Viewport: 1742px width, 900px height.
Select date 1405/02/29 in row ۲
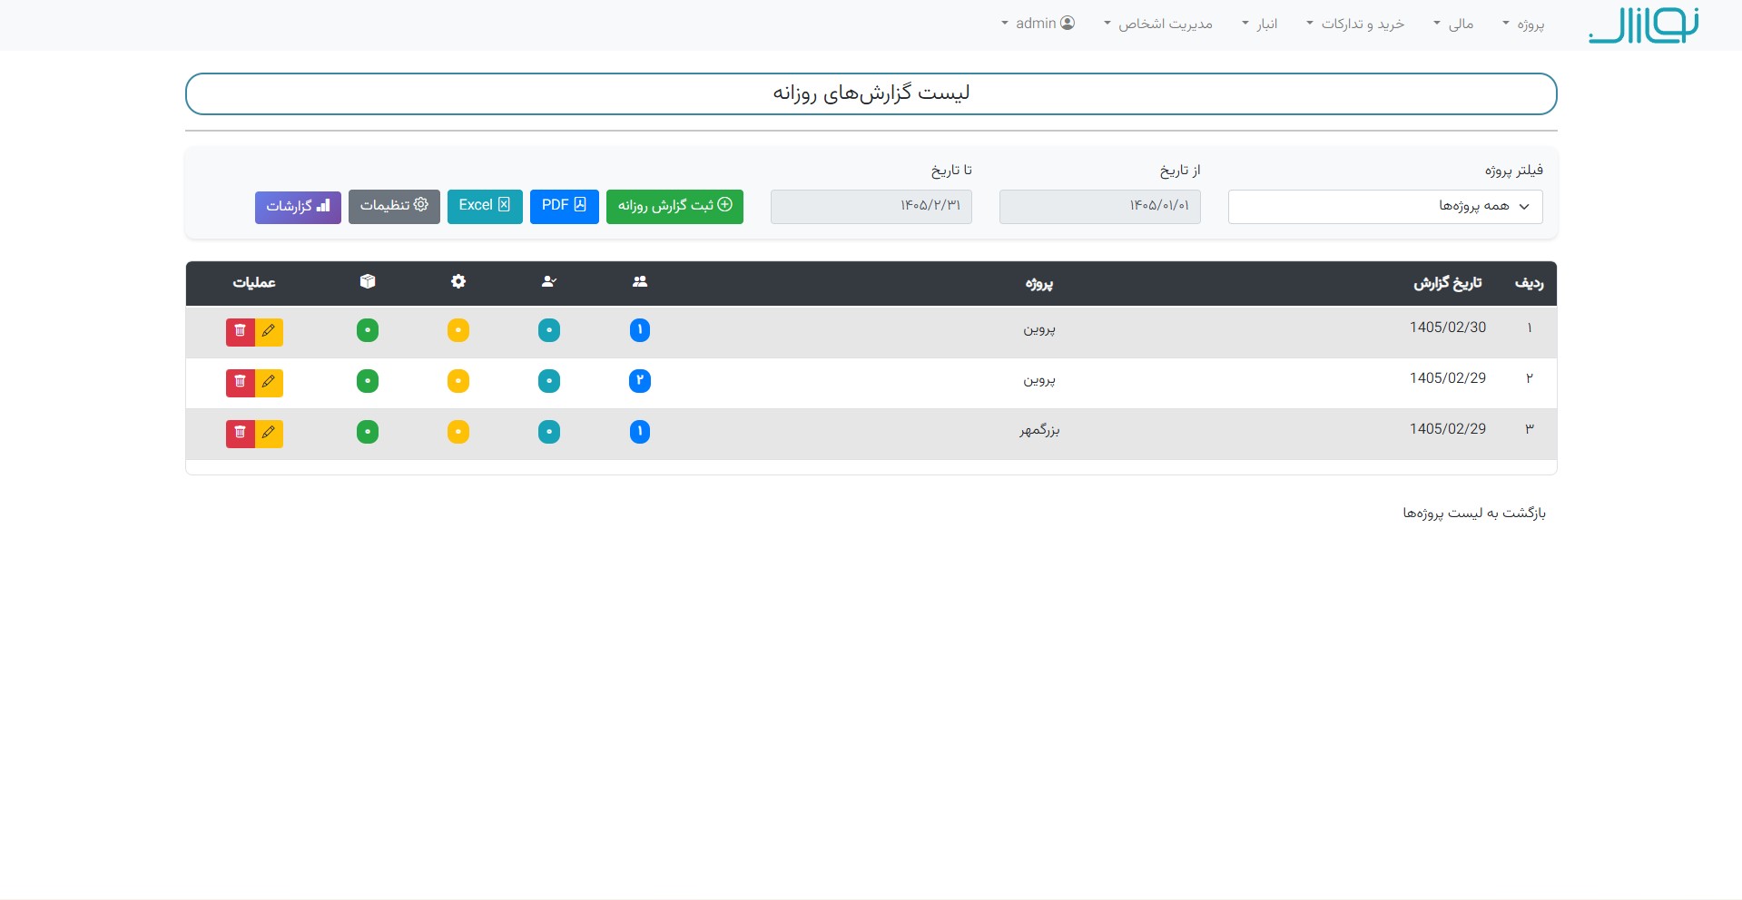pyautogui.click(x=1448, y=378)
